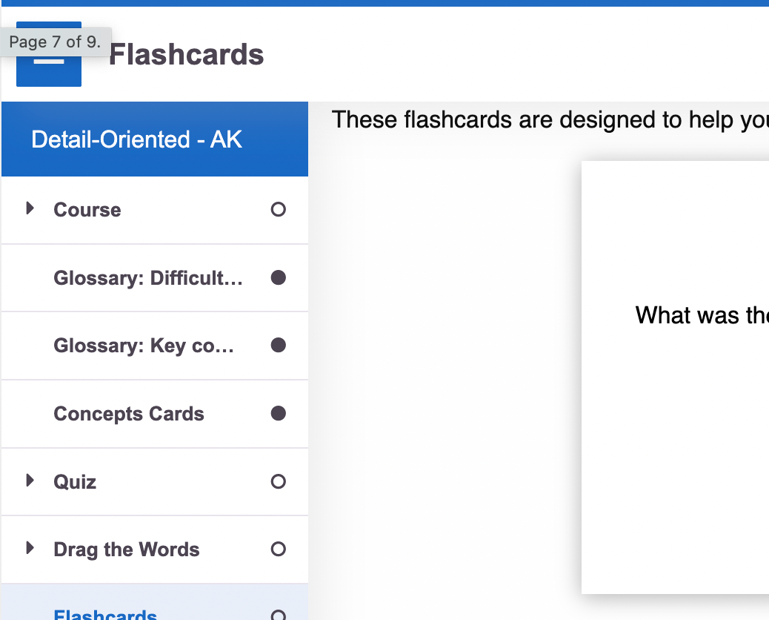Click the completion circle beside Course
This screenshot has height=620, width=769.
tap(278, 209)
